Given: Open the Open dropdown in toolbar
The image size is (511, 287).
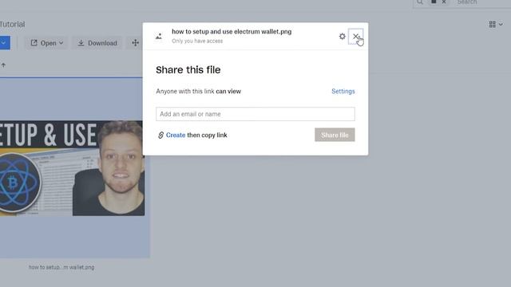Looking at the screenshot, I should (x=47, y=43).
